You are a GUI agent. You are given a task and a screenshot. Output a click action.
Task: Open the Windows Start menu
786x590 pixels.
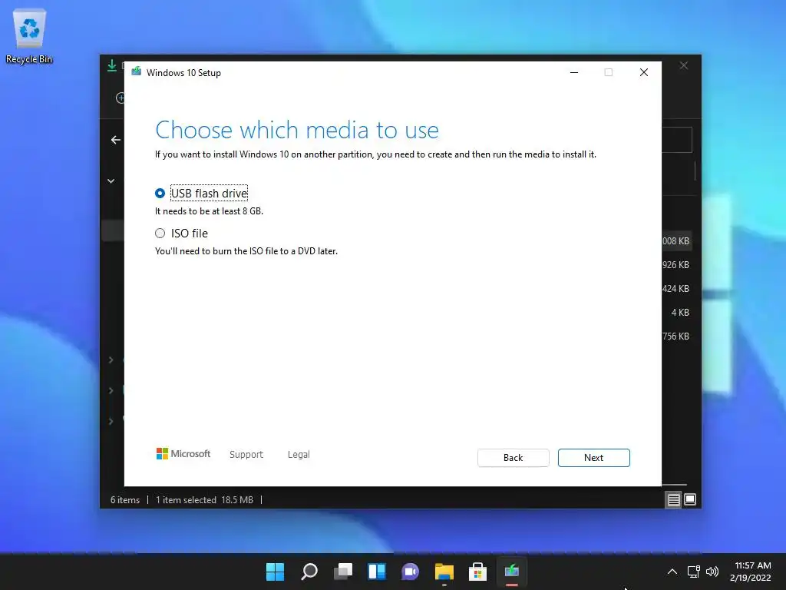(275, 572)
